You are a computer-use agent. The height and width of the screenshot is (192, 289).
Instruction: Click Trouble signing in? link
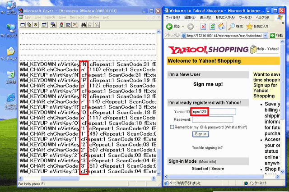[207, 148]
